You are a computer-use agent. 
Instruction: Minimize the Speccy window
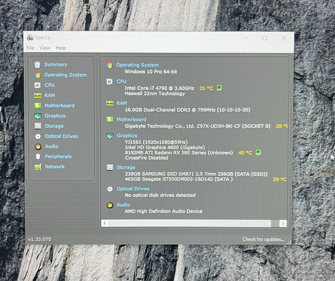click(246, 38)
